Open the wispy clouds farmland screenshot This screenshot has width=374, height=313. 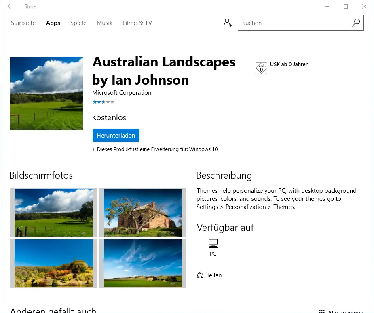coord(143,263)
